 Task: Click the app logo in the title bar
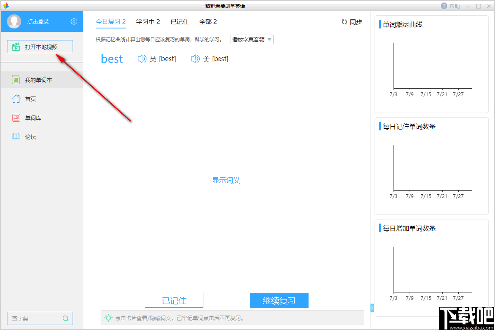[x=6, y=5]
